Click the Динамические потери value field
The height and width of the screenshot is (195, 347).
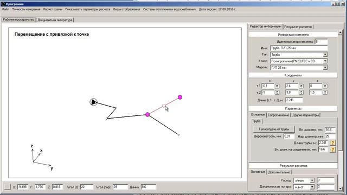click(x=325, y=187)
